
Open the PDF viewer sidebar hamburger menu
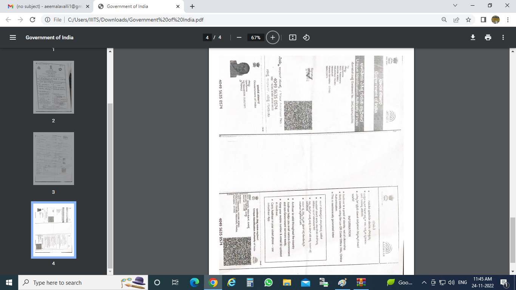(x=12, y=37)
